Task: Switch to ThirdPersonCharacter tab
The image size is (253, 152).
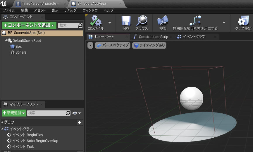Action: coord(40,4)
